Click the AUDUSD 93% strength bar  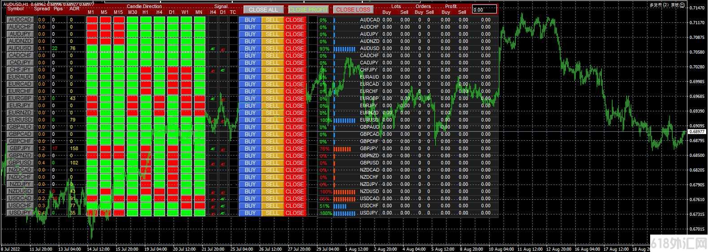point(344,49)
